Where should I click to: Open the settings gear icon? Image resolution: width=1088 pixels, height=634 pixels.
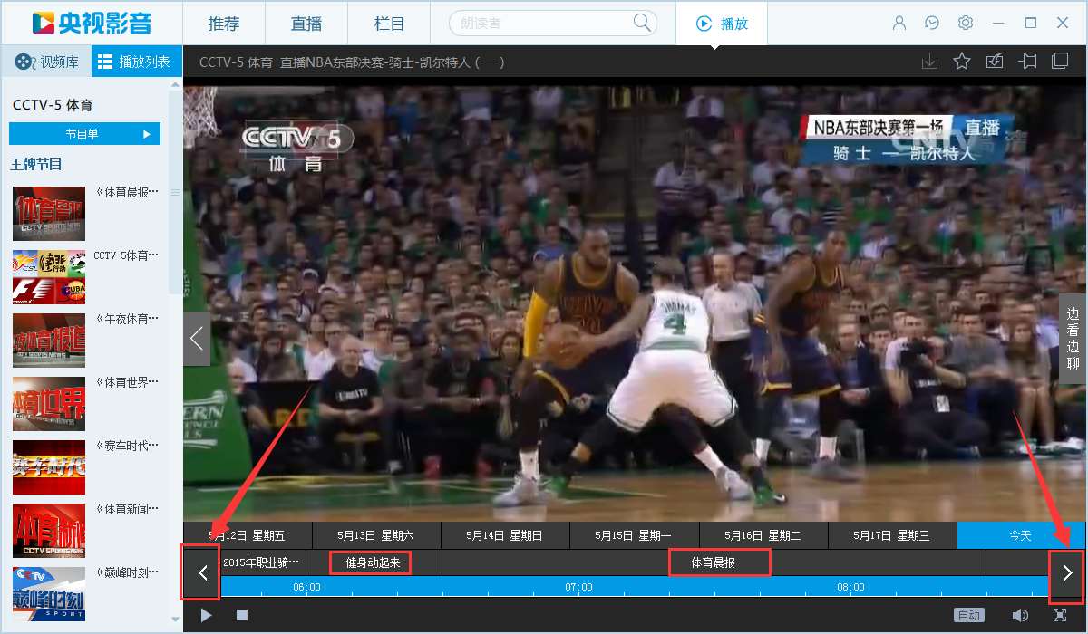(966, 23)
